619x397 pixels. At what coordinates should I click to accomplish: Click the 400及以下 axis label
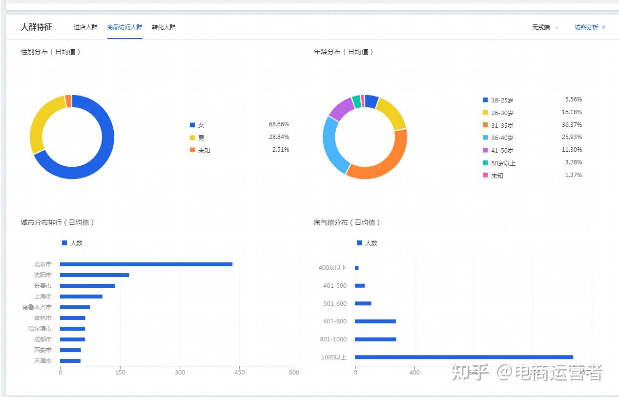click(332, 268)
